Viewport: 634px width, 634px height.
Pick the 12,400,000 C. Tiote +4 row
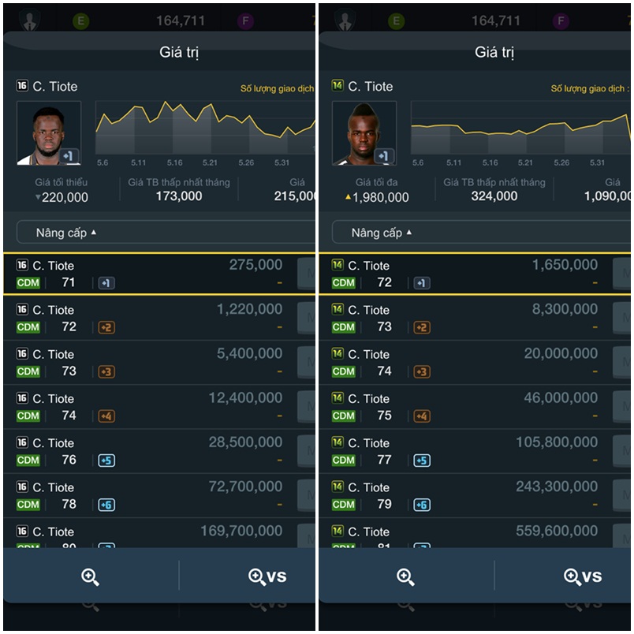[150, 407]
